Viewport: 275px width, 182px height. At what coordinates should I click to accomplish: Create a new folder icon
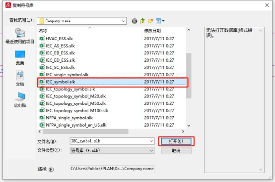click(x=150, y=21)
